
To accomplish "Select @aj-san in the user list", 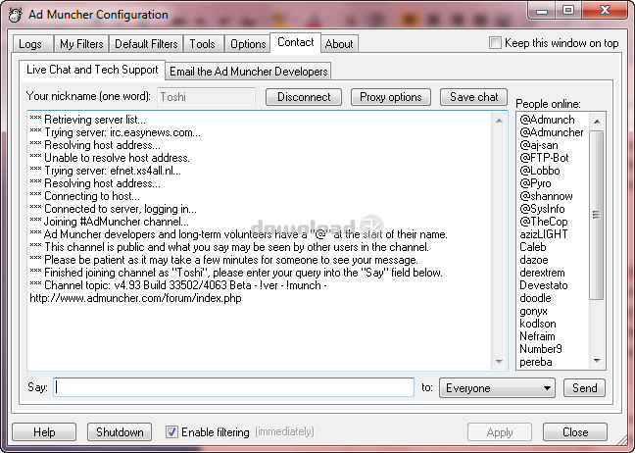I will pyautogui.click(x=539, y=145).
